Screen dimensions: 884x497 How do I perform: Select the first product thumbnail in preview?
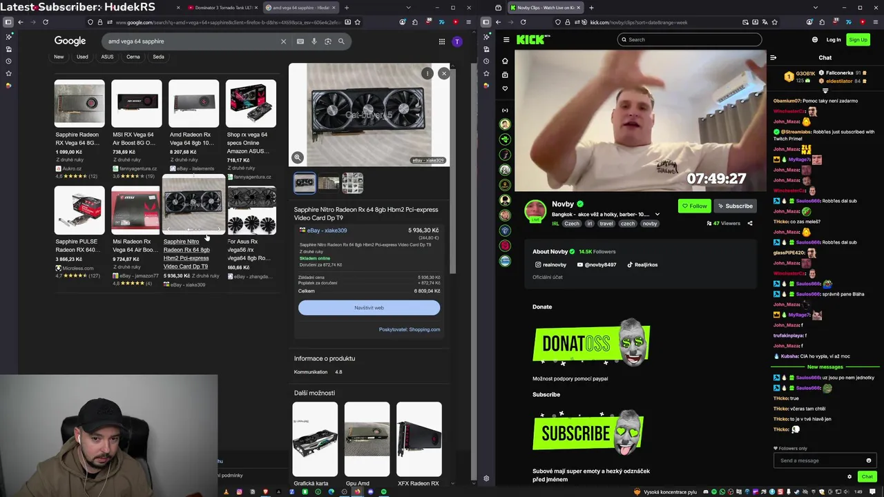pyautogui.click(x=305, y=183)
